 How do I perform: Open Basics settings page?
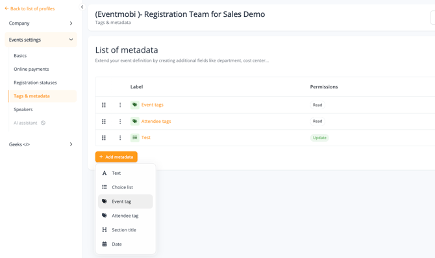coord(20,55)
